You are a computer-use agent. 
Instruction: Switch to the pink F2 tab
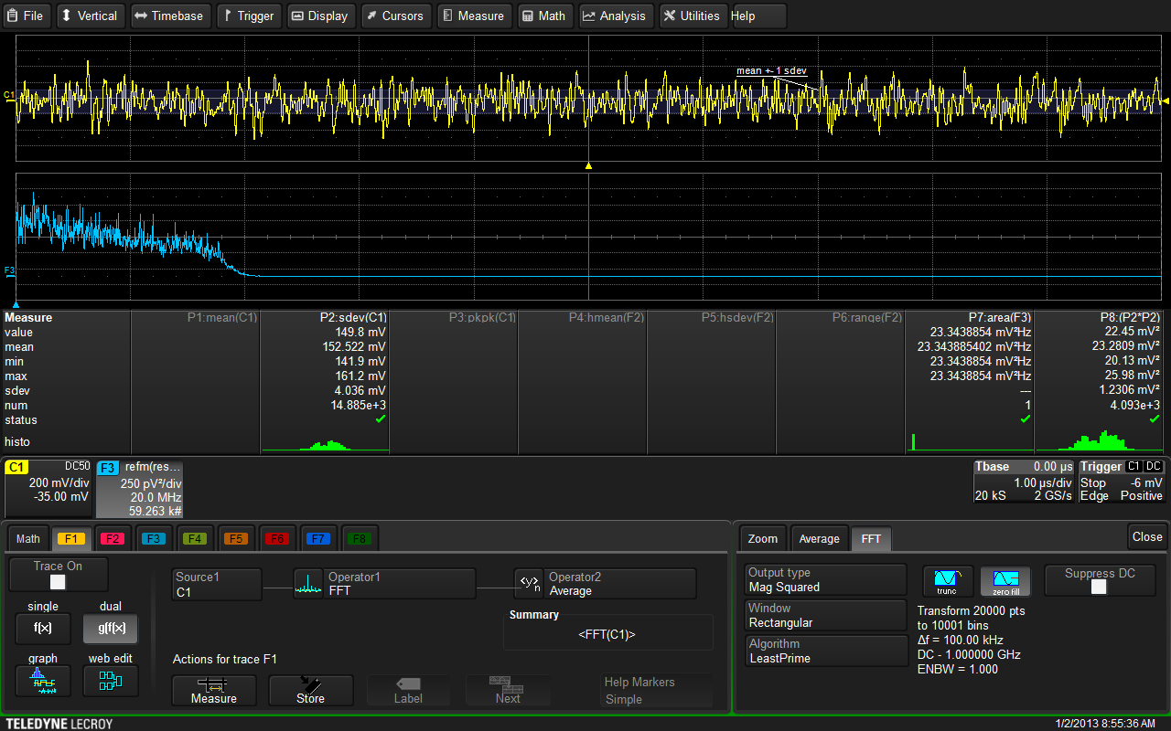point(113,538)
